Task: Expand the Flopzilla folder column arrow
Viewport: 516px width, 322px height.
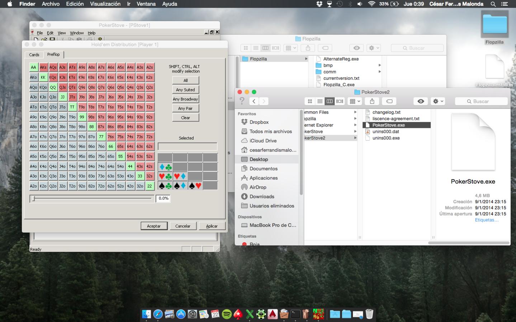Action: click(x=306, y=59)
